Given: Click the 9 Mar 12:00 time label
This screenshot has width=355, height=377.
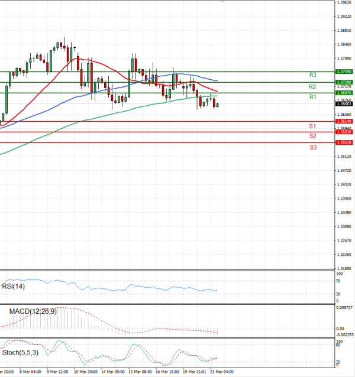Looking at the screenshot, I should (x=57, y=372).
